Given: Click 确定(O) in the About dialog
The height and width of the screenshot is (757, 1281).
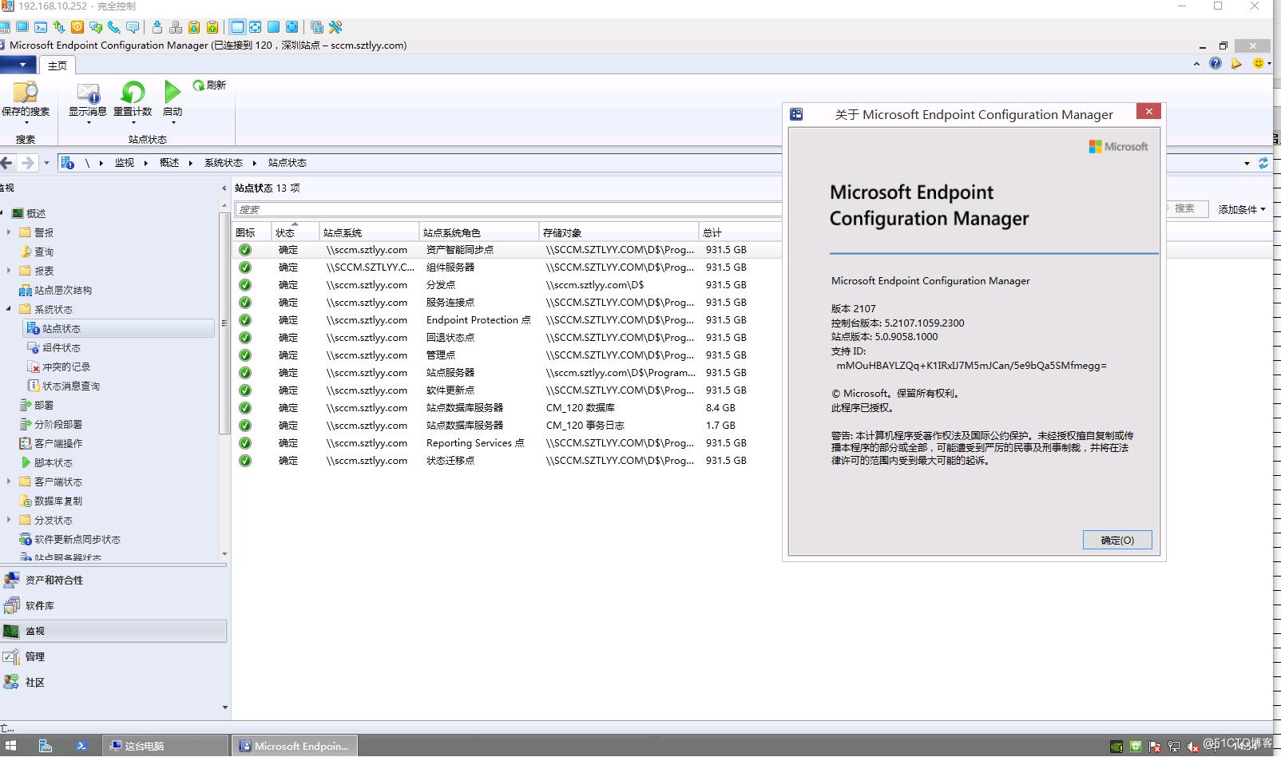Looking at the screenshot, I should pos(1116,540).
